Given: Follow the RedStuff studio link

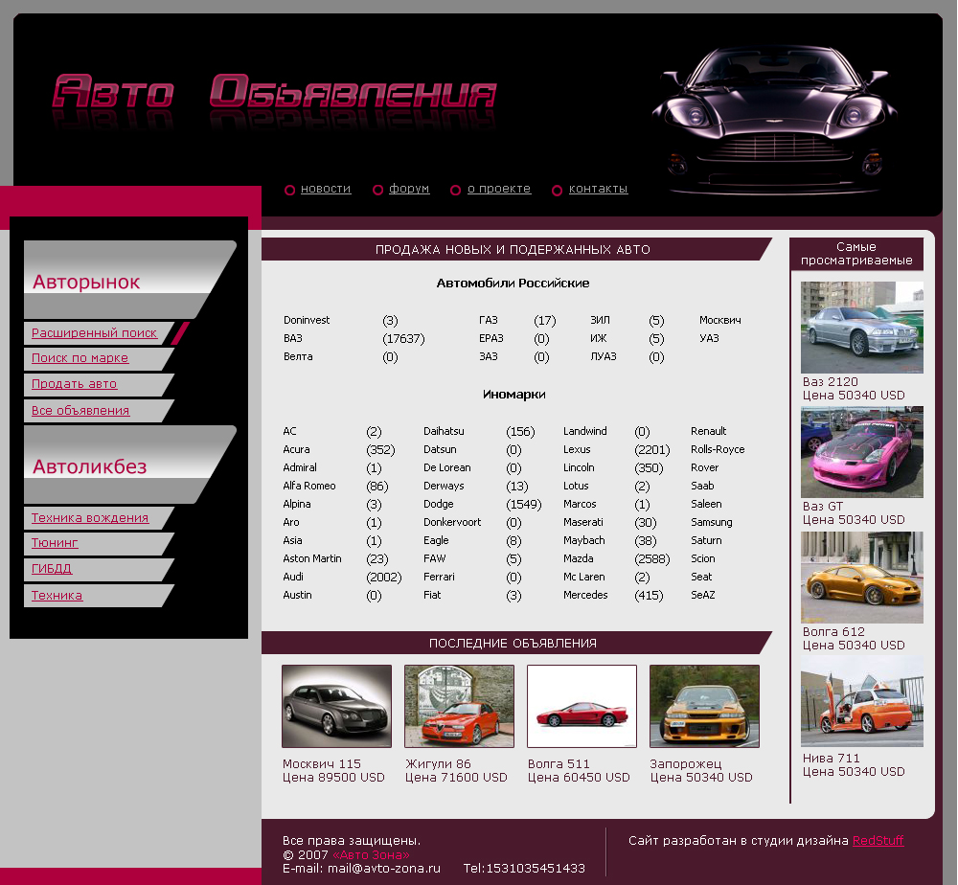Looking at the screenshot, I should pyautogui.click(x=878, y=840).
